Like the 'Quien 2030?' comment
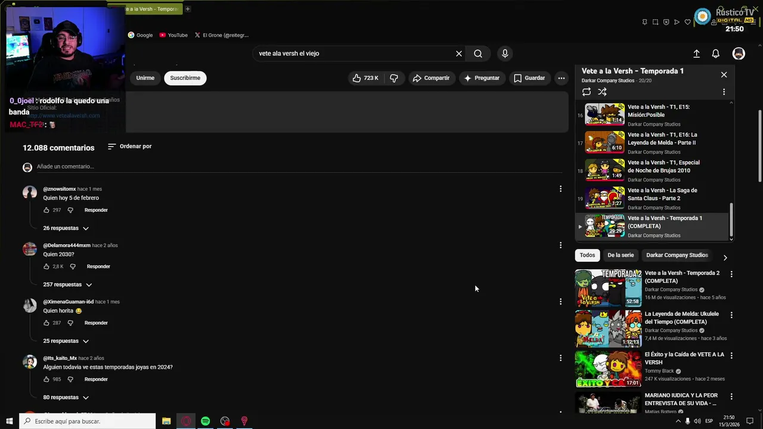 [46, 266]
